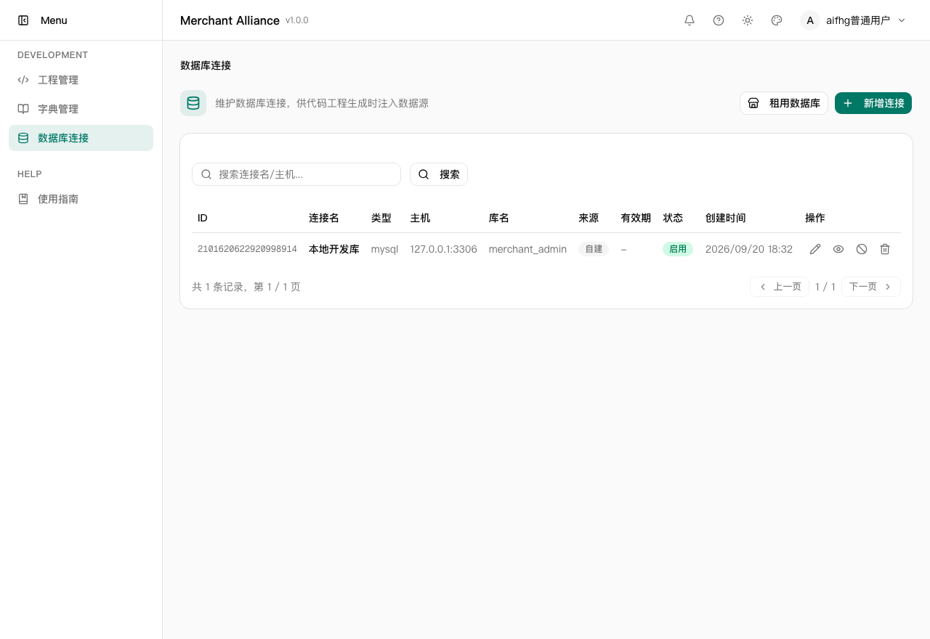Click the 自建 source badge
930x639 pixels.
coord(594,249)
